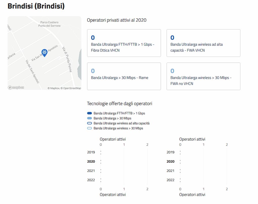The width and height of the screenshot is (258, 204).
Task: Select the FTTH/FTTB Fibra Ottica VHCN card
Action: [124, 43]
